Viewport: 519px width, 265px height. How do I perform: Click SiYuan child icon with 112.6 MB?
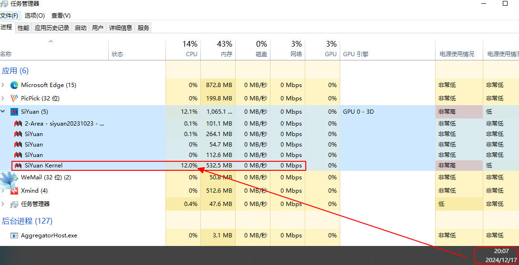coord(18,155)
